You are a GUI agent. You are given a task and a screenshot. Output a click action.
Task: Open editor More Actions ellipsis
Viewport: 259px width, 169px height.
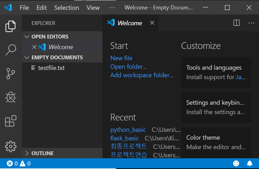click(251, 23)
